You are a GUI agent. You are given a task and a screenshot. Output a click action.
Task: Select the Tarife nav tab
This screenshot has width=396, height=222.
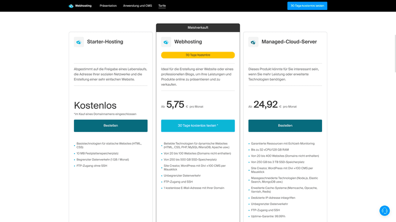pos(162,6)
